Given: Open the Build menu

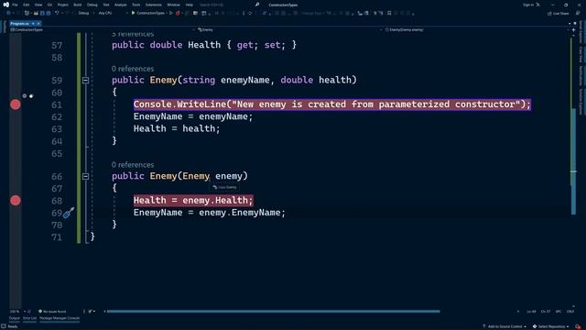Looking at the screenshot, I should [x=77, y=5].
